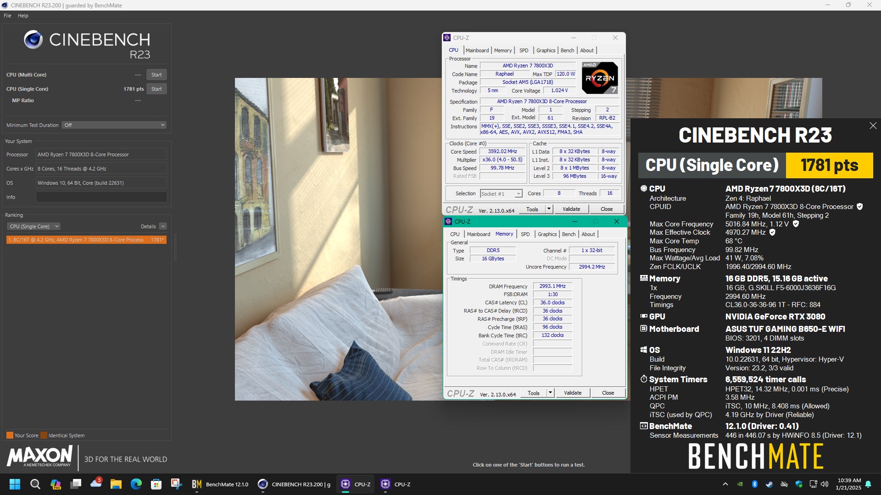881x495 pixels.
Task: Switch to SPD tab in bottom CPU-Z
Action: click(x=525, y=234)
